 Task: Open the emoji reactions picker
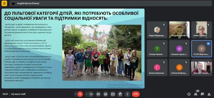105,94
